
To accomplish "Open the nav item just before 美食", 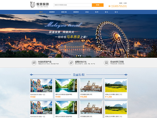I will [x=76, y=12].
